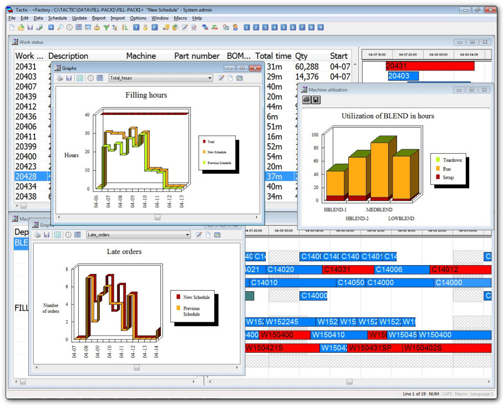Select work order 20428 row
The image size is (503, 405).
pos(26,176)
